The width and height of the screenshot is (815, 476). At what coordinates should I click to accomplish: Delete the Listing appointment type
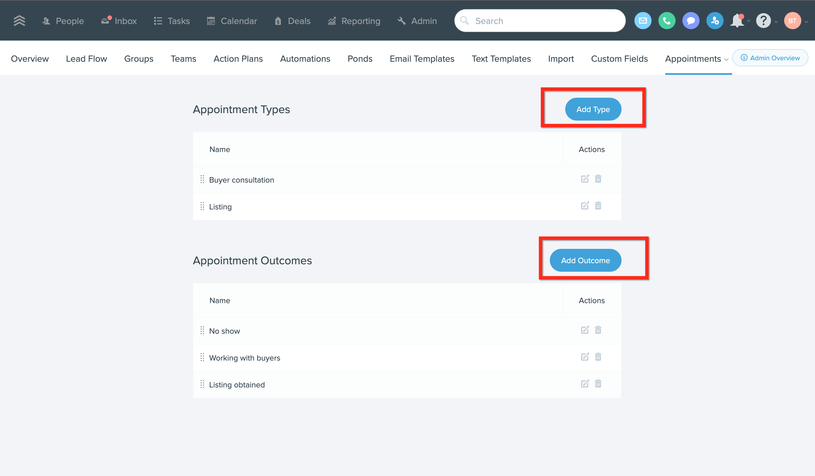(598, 206)
